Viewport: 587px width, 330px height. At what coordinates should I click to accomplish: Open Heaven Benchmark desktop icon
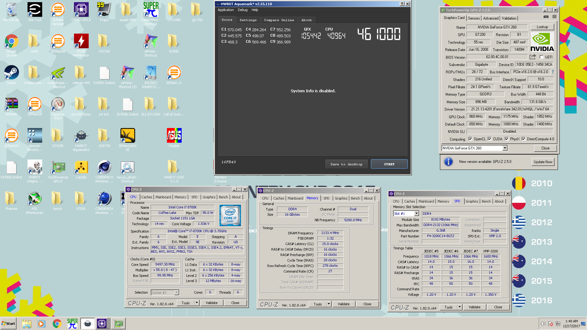pyautogui.click(x=35, y=140)
